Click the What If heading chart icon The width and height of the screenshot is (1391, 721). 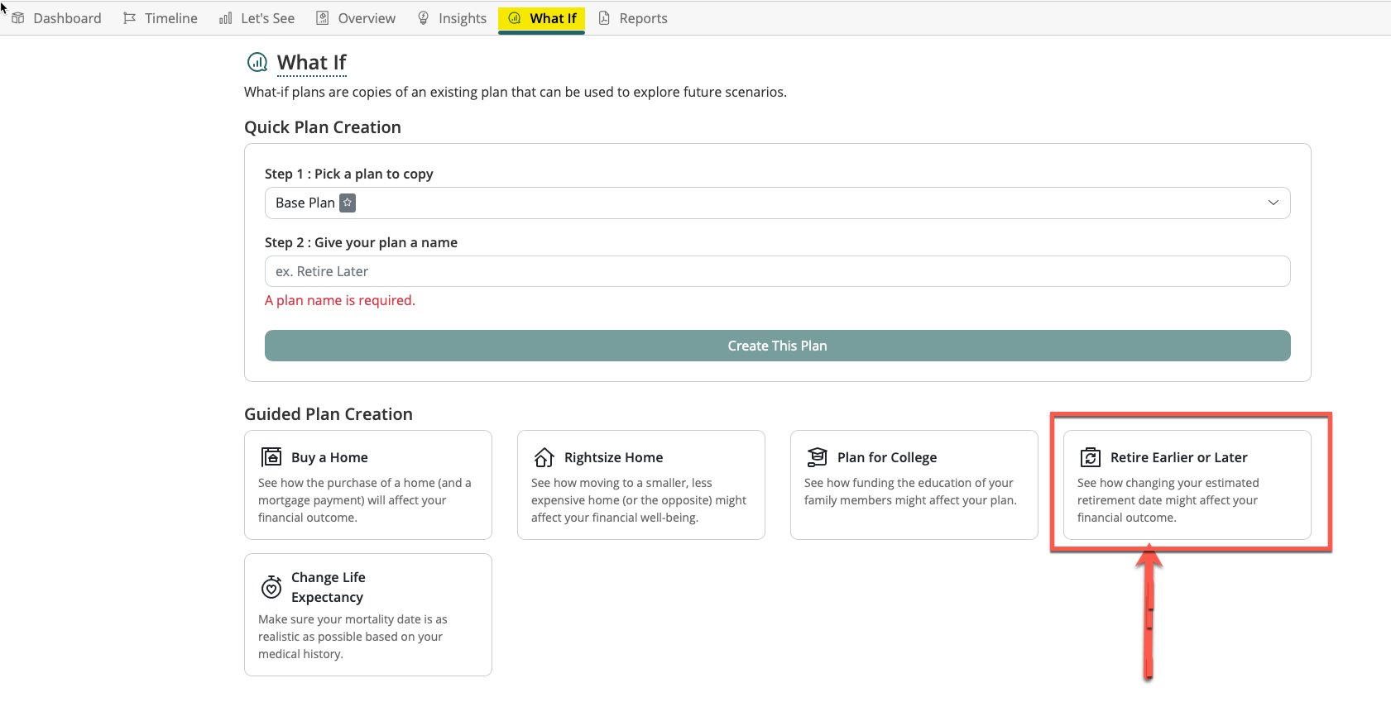pyautogui.click(x=257, y=62)
